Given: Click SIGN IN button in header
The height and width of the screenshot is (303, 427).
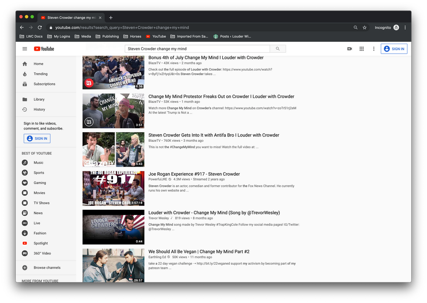Looking at the screenshot, I should pyautogui.click(x=394, y=49).
